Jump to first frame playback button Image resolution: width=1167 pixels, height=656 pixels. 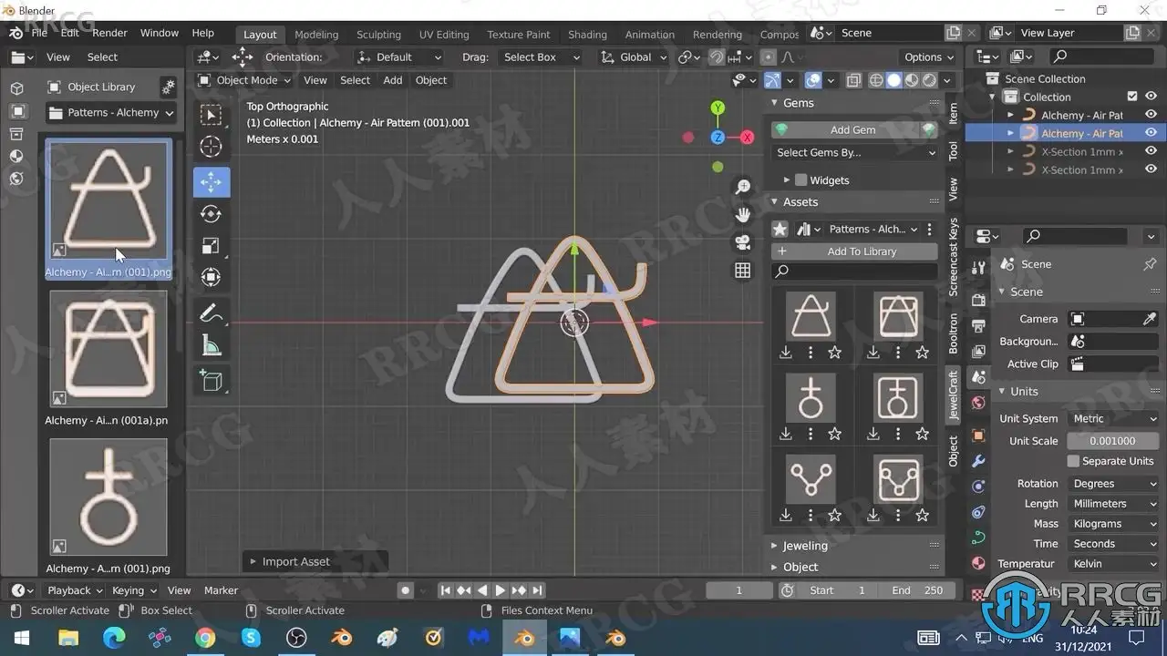click(x=446, y=590)
